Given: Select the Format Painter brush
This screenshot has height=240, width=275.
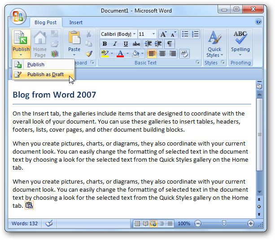Looking at the screenshot, I should click(x=89, y=54).
